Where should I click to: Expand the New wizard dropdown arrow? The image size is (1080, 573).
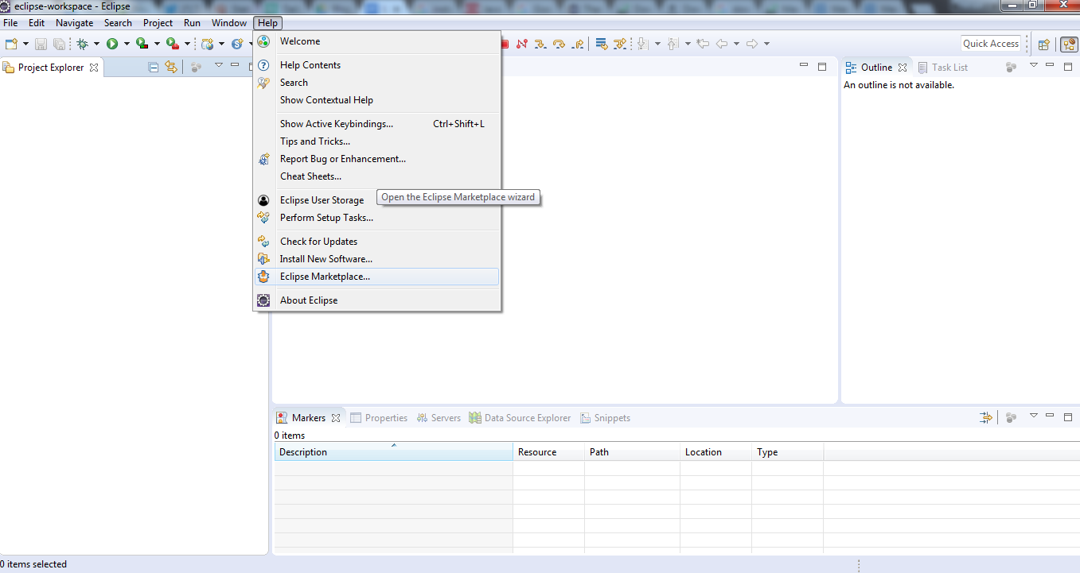(25, 44)
